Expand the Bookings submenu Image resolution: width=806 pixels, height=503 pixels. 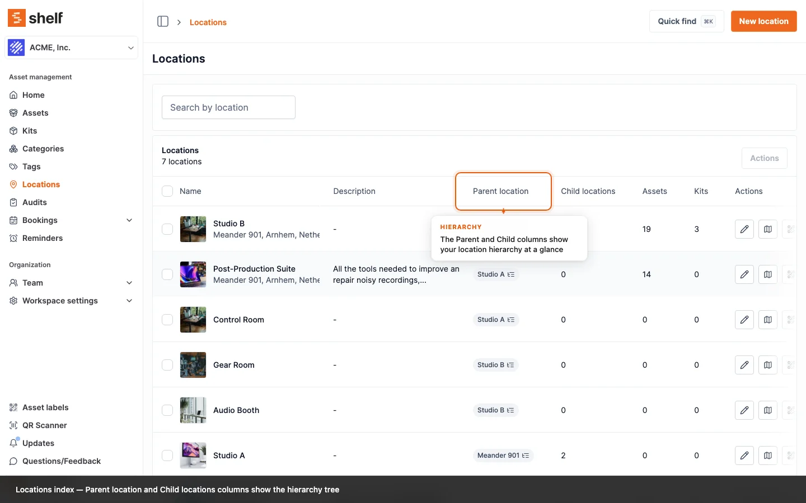point(129,220)
